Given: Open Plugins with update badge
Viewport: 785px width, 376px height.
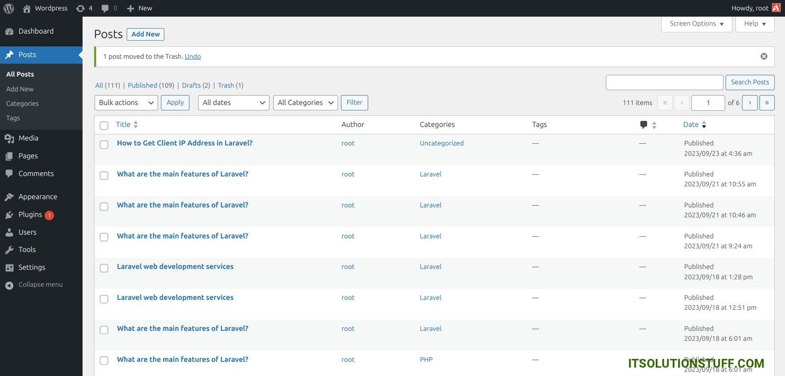Looking at the screenshot, I should coord(30,215).
